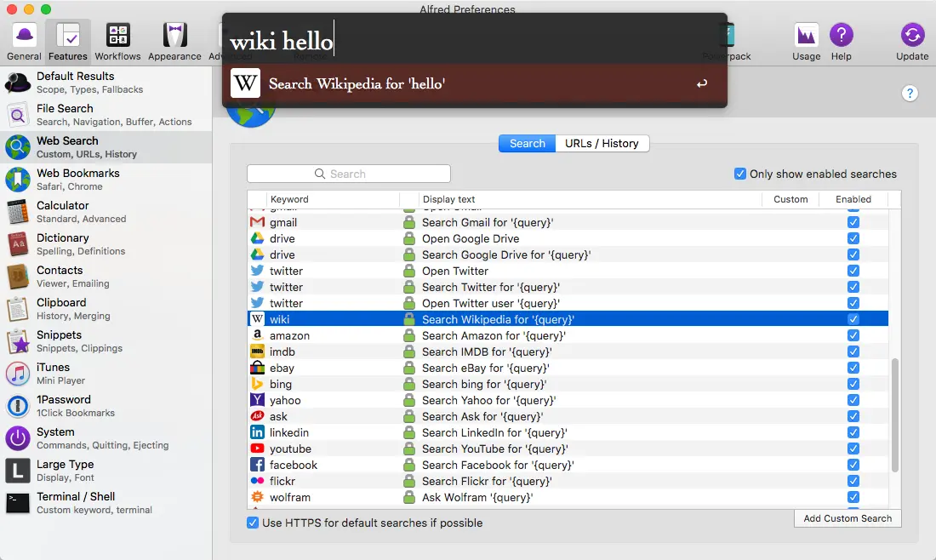Select the Features toolbar icon
The height and width of the screenshot is (560, 936).
tap(68, 41)
